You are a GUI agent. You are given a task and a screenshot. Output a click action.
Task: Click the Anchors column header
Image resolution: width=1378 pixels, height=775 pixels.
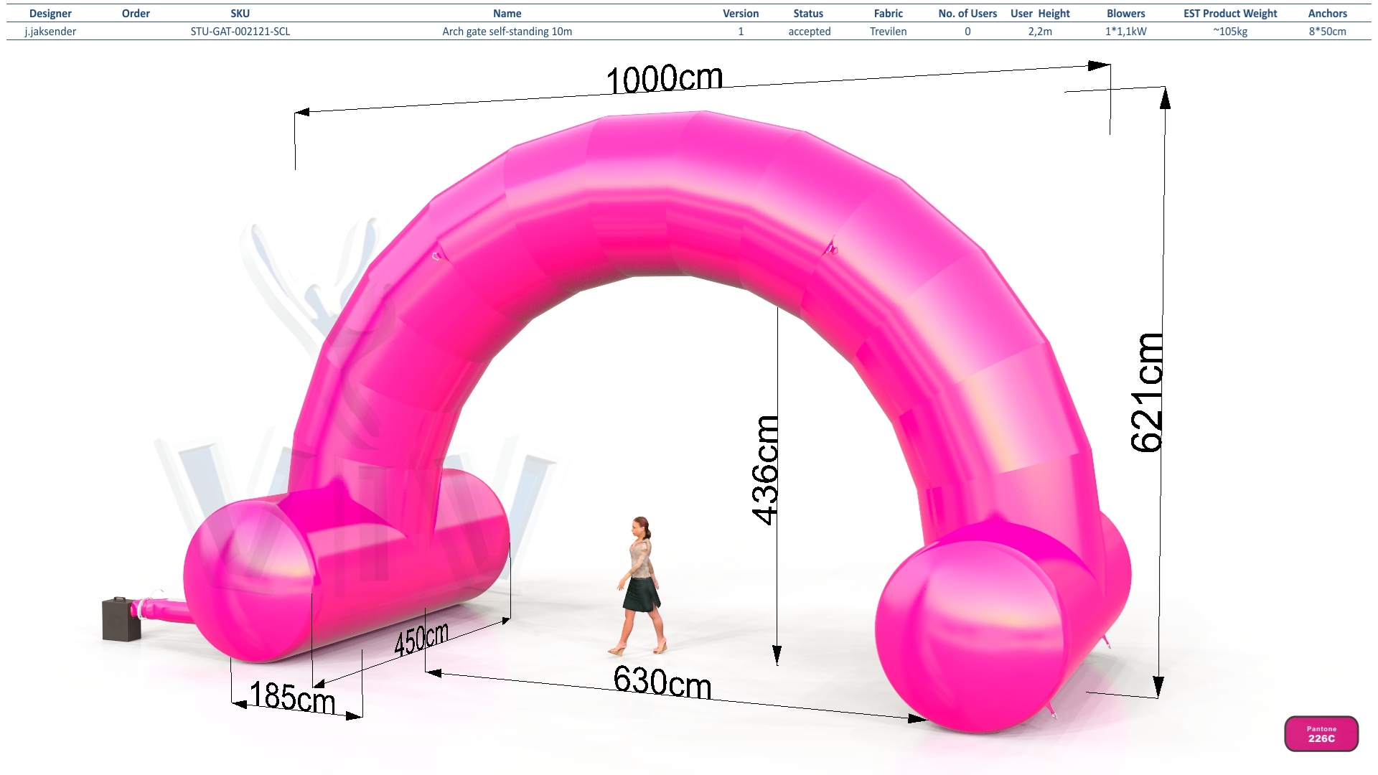[1328, 14]
